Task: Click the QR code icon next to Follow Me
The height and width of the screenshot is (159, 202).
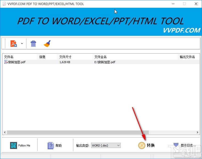Action: click(13, 145)
